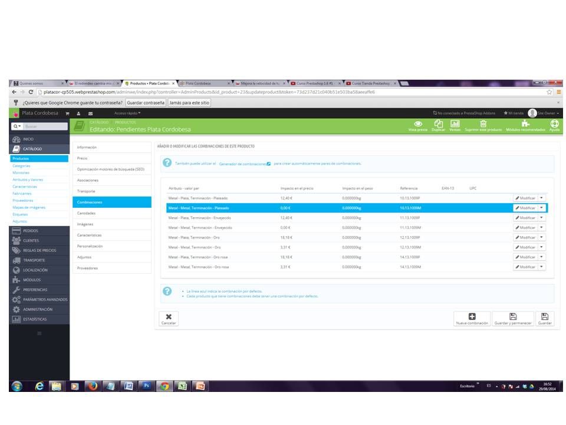Bookmark page with the star icon
The image size is (566, 425).
[549, 92]
